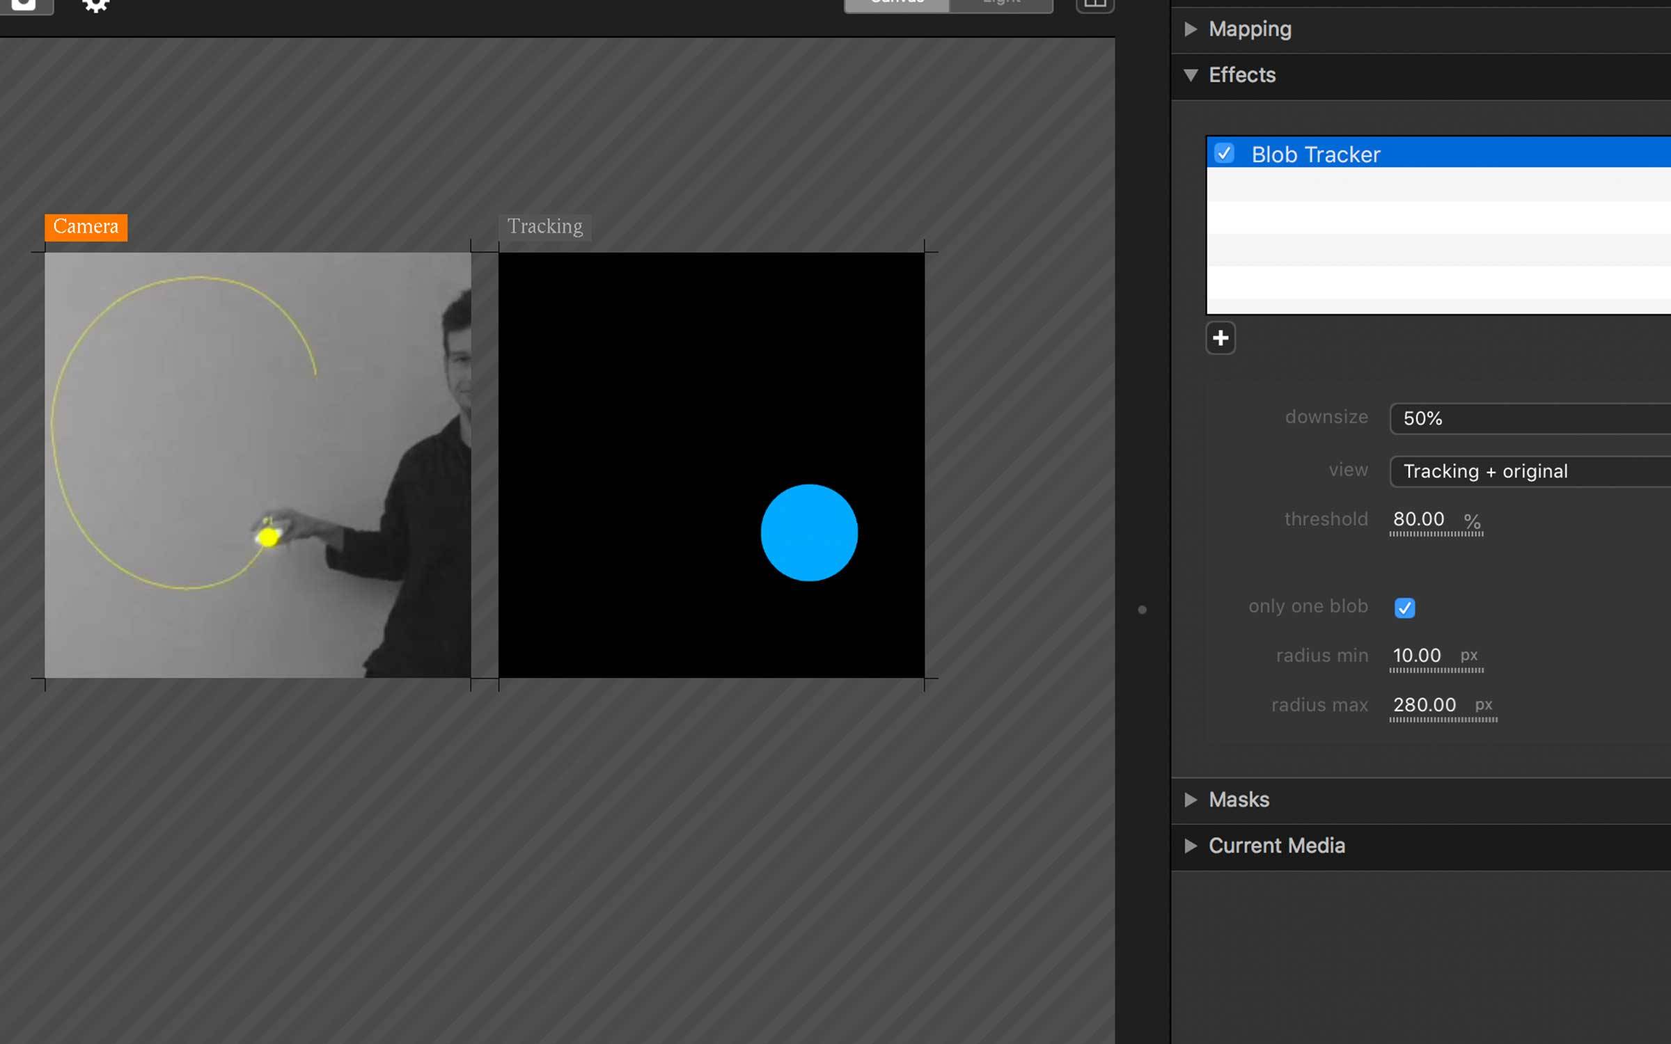Add a new effect with plus button

(1220, 338)
